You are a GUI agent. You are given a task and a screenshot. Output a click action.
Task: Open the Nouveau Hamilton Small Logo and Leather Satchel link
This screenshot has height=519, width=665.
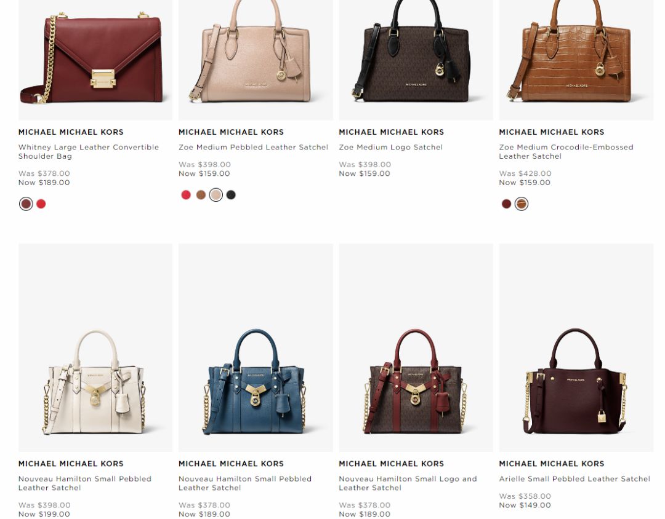[408, 483]
